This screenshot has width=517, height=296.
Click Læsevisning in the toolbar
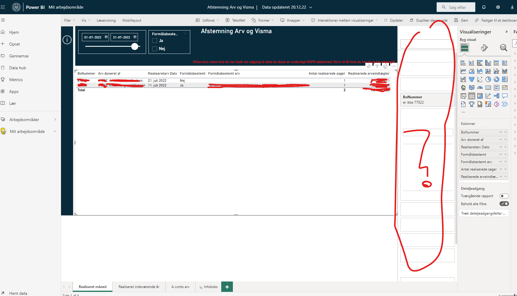pos(106,20)
